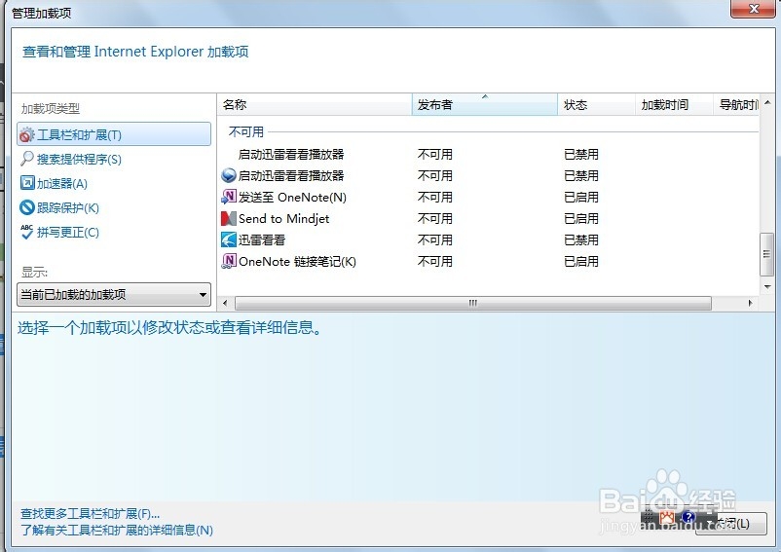Click the horizontal scrollbar right arrow

tap(751, 303)
